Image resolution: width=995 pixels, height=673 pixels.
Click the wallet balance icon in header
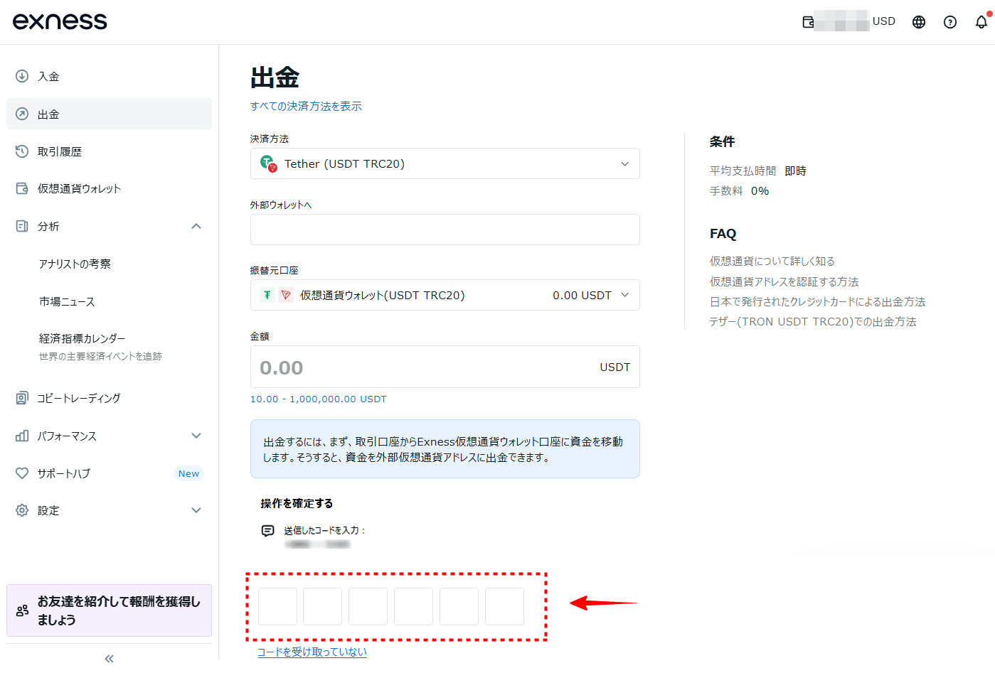pos(809,22)
